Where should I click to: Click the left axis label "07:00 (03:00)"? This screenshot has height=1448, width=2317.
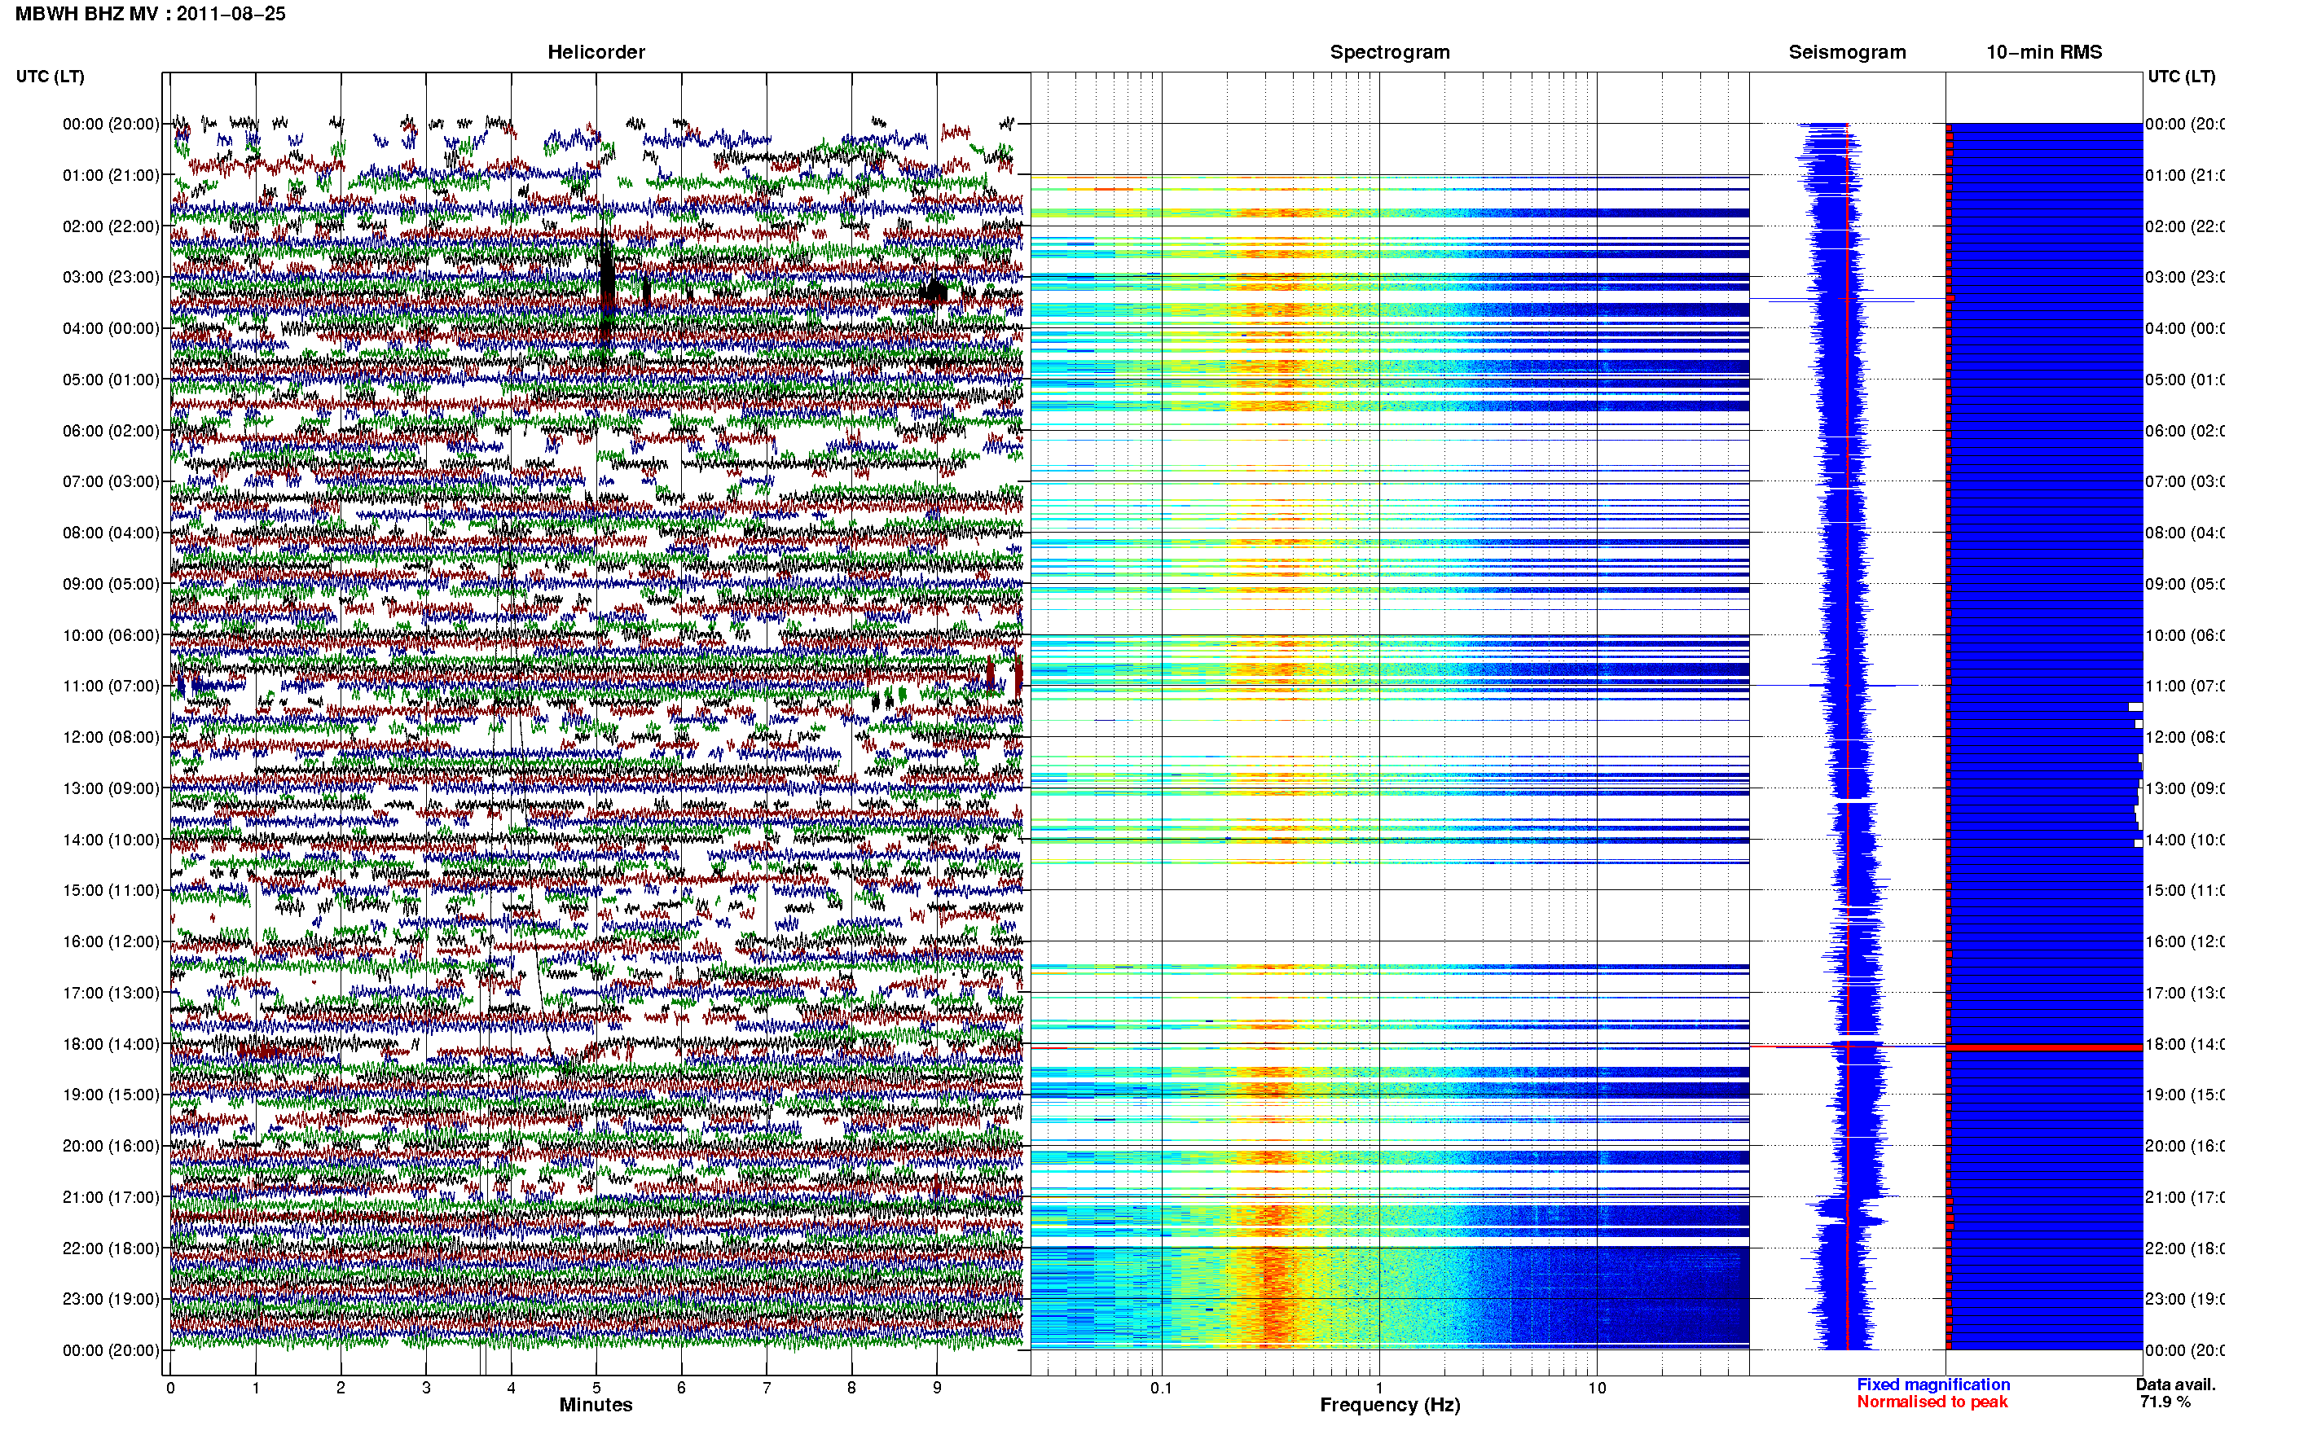coord(111,480)
